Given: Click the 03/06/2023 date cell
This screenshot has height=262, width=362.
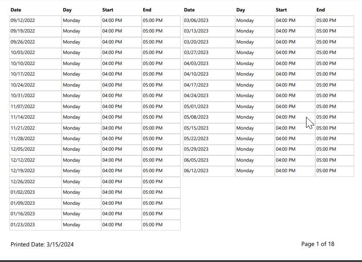Looking at the screenshot, I should [x=209, y=21].
